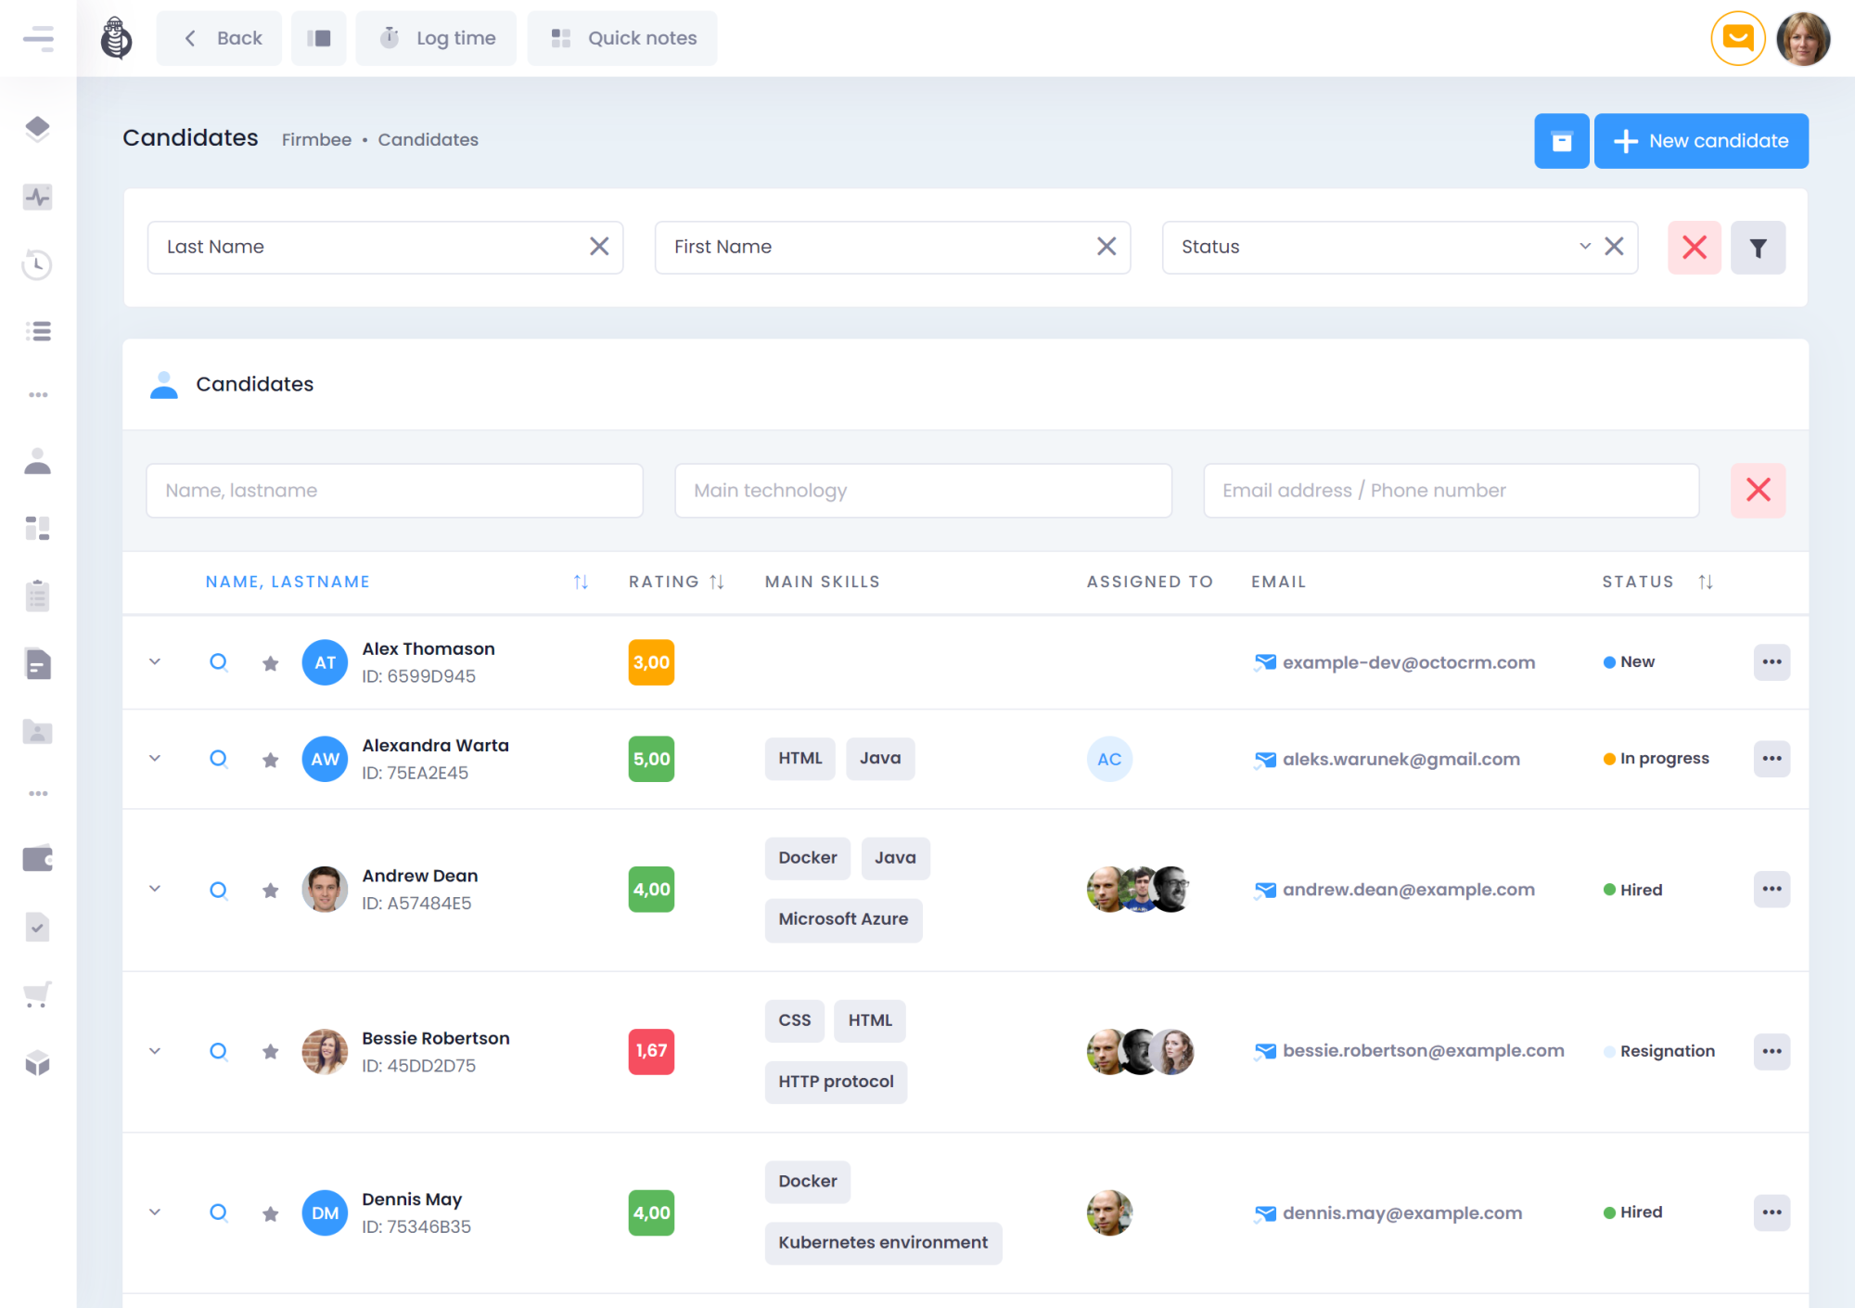
Task: Open the checked document icon in the sidebar
Action: pyautogui.click(x=38, y=927)
